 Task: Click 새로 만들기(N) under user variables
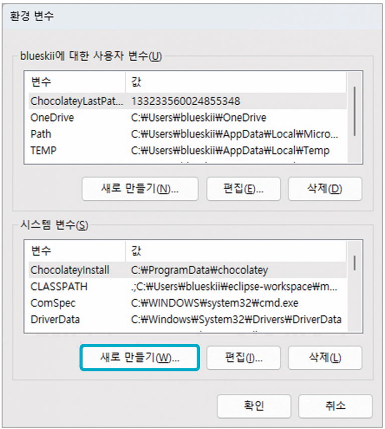point(140,189)
